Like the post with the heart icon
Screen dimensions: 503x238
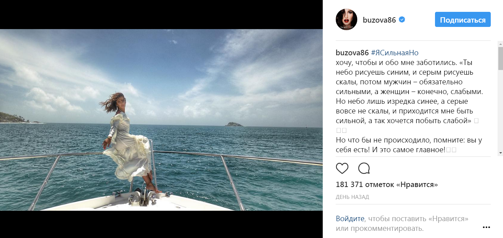pyautogui.click(x=342, y=168)
